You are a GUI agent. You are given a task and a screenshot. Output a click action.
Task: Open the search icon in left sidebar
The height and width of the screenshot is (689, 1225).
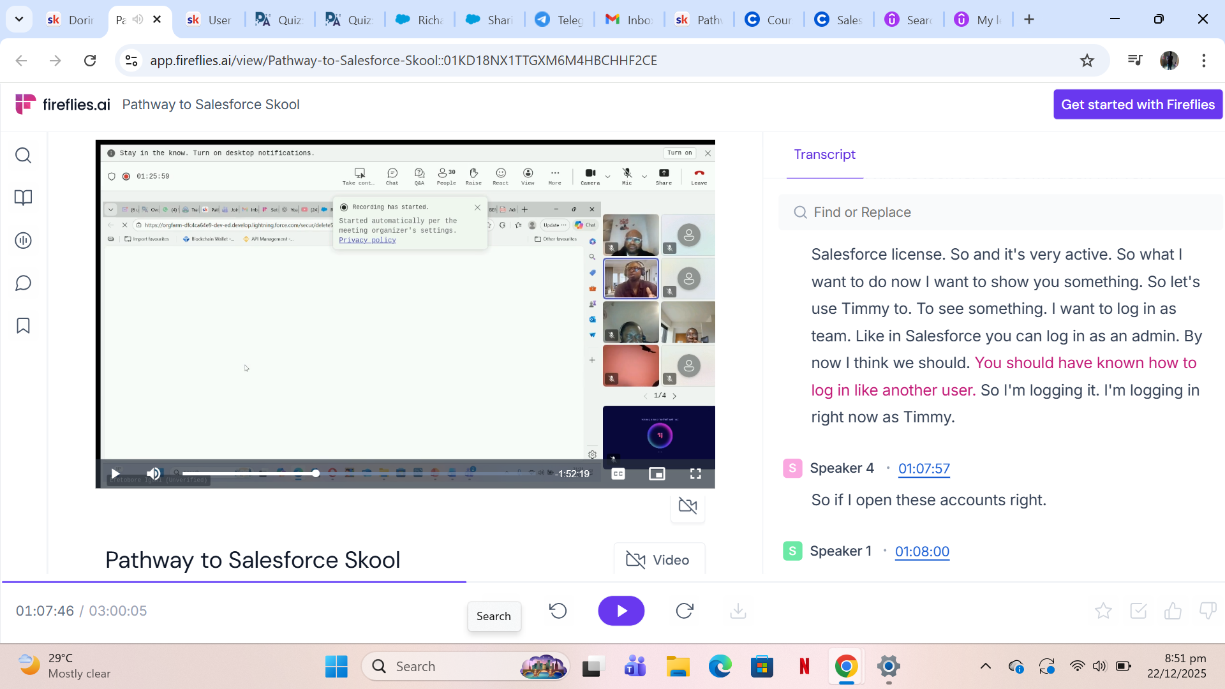pos(23,155)
